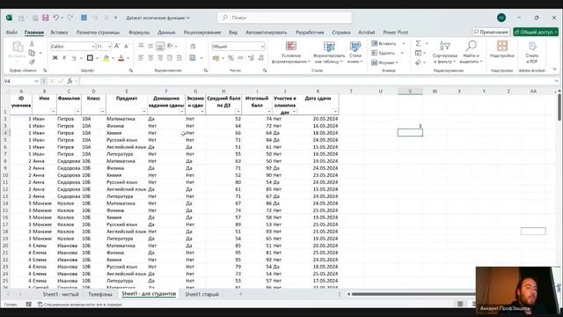Decrease font size with small A icon

tap(127, 46)
